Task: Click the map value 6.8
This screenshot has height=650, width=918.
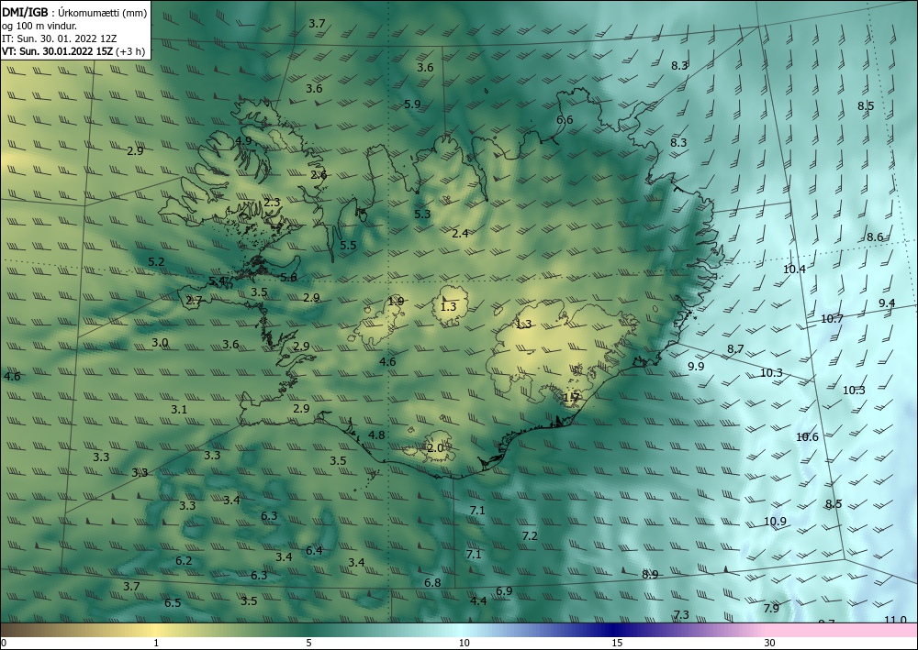Action: 432,583
